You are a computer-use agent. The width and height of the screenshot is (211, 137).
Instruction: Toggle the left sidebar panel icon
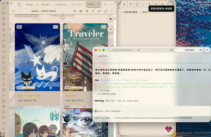[19, 5]
